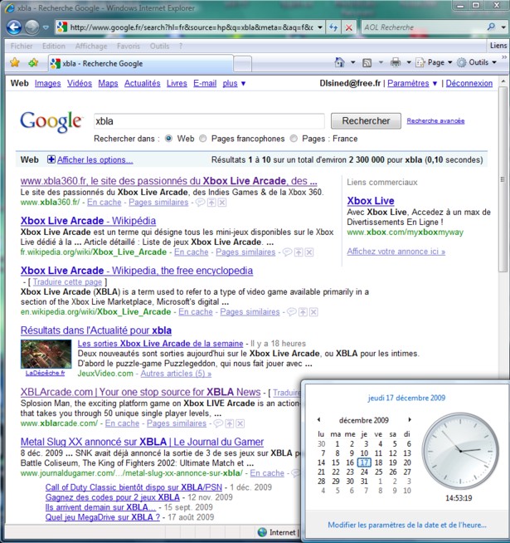The image size is (510, 543).
Task: Click the Print icon
Action: click(x=396, y=62)
